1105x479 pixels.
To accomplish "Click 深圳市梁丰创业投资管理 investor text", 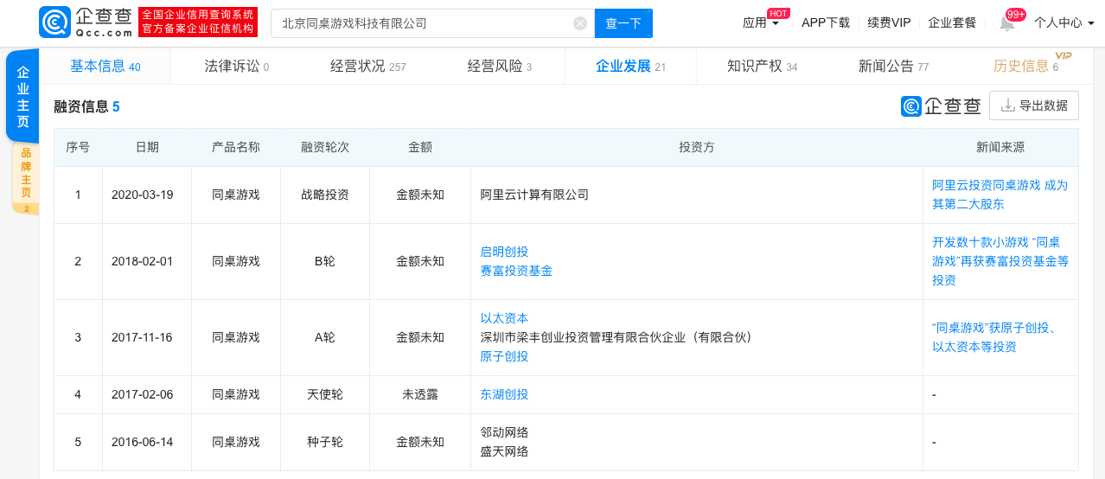I will click(x=616, y=337).
